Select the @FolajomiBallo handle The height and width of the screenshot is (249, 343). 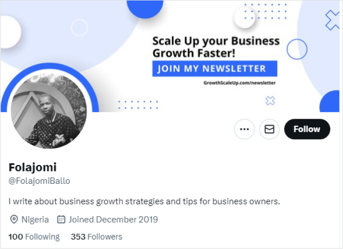(x=39, y=181)
